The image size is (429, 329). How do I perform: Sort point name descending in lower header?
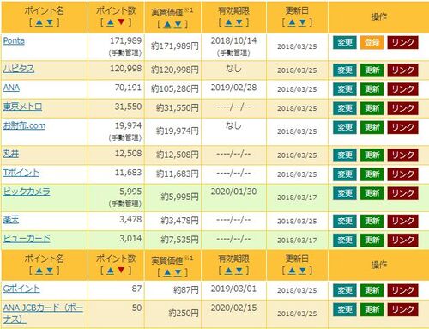tap(50, 270)
